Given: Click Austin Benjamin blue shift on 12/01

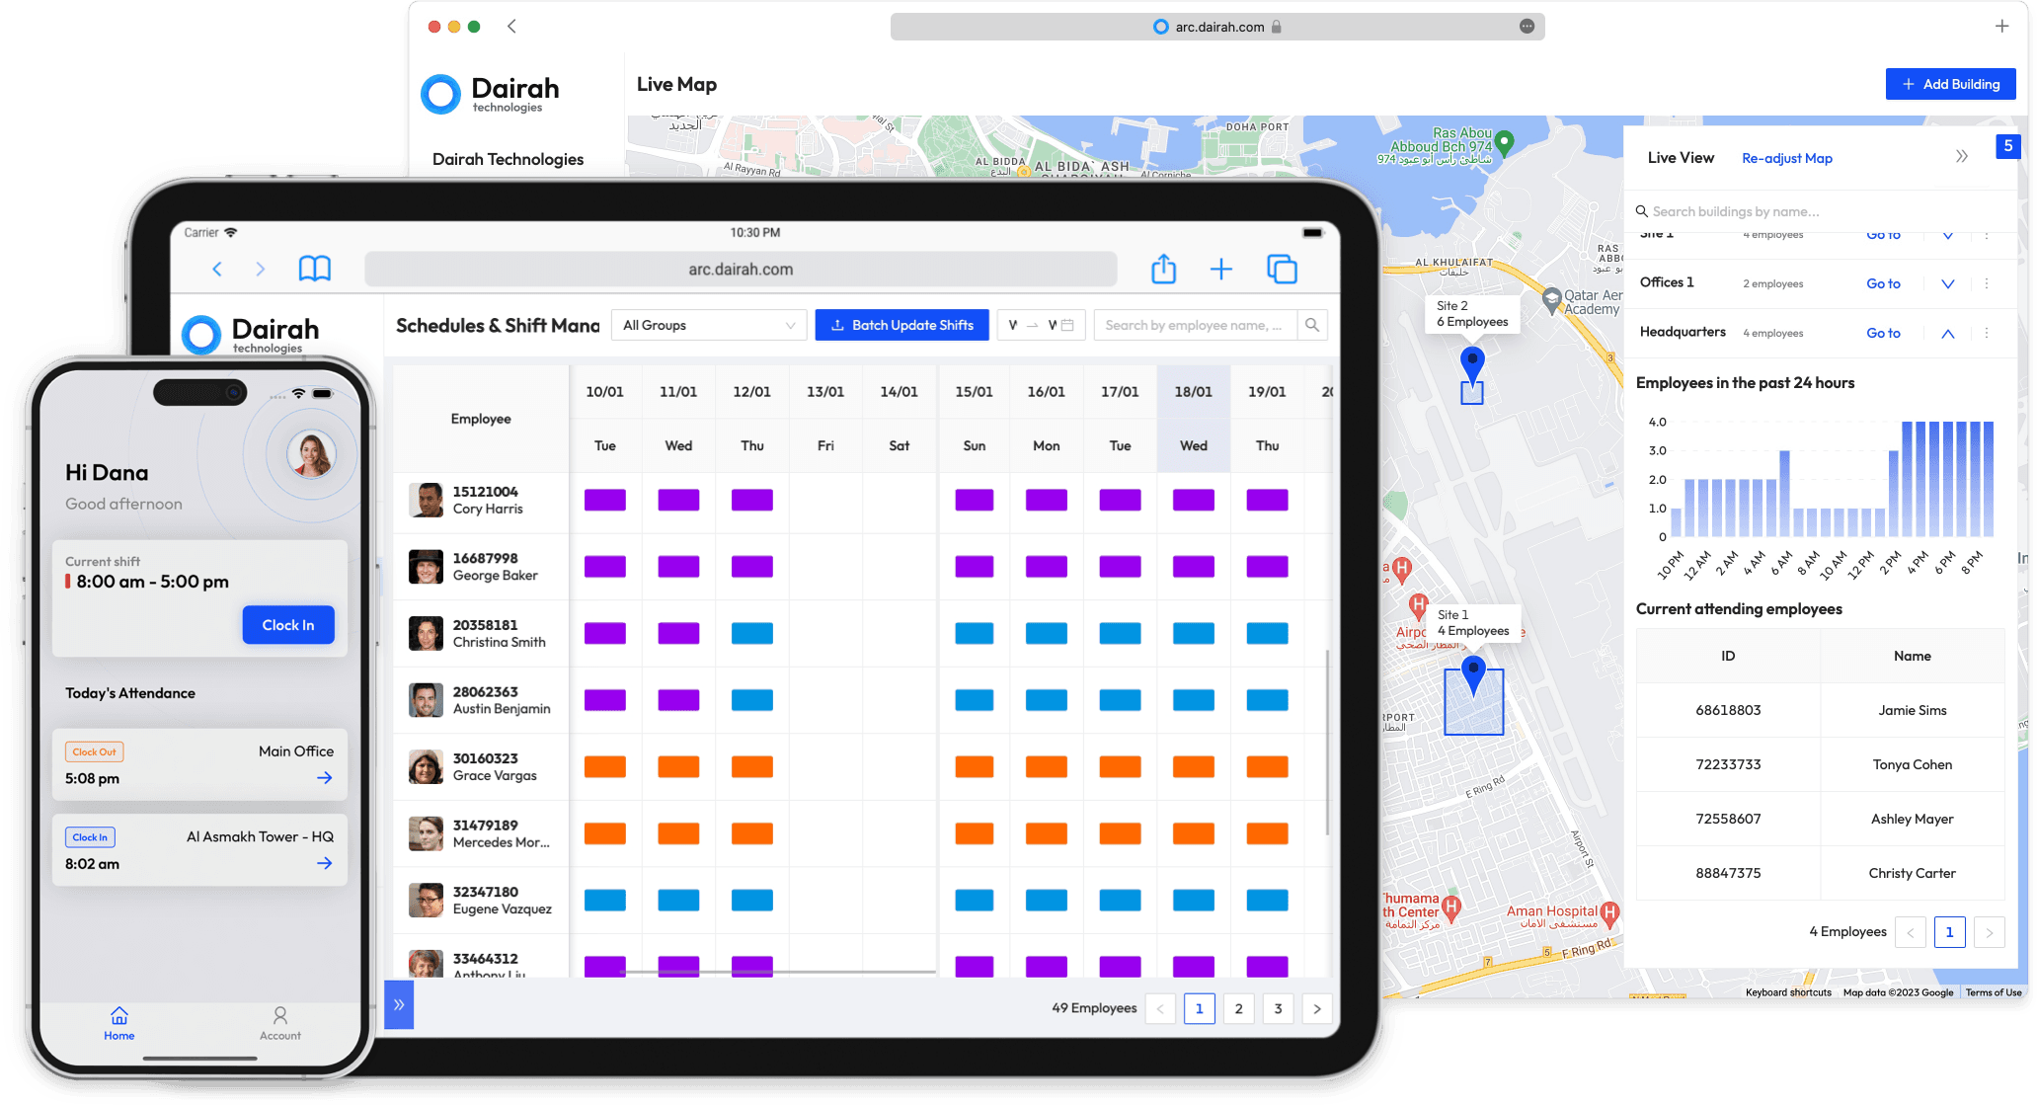Looking at the screenshot, I should (752, 699).
